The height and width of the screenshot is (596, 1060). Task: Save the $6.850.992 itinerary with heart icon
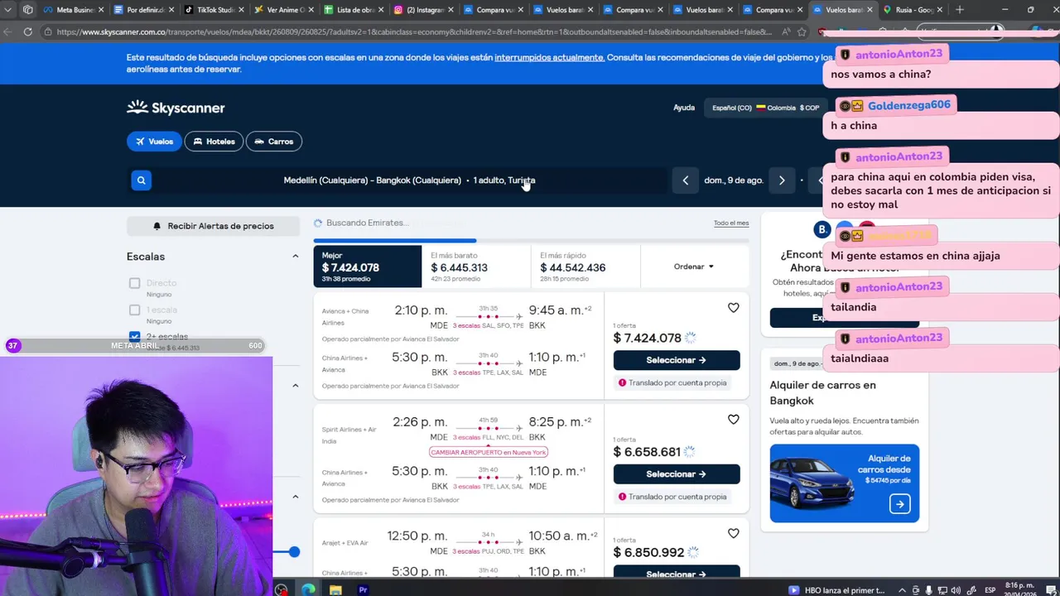pyautogui.click(x=733, y=534)
